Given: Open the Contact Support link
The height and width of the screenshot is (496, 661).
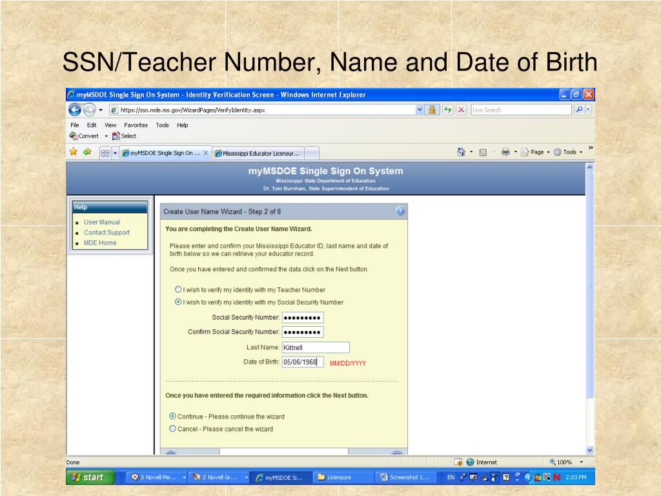Looking at the screenshot, I should (107, 232).
